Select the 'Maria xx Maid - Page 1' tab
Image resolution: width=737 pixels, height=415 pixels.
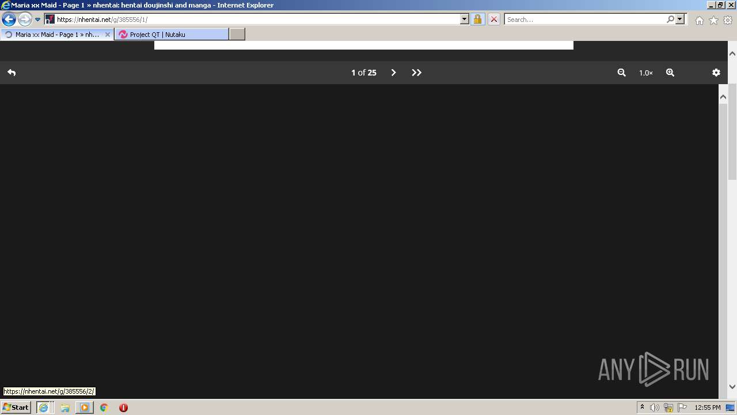[56, 35]
